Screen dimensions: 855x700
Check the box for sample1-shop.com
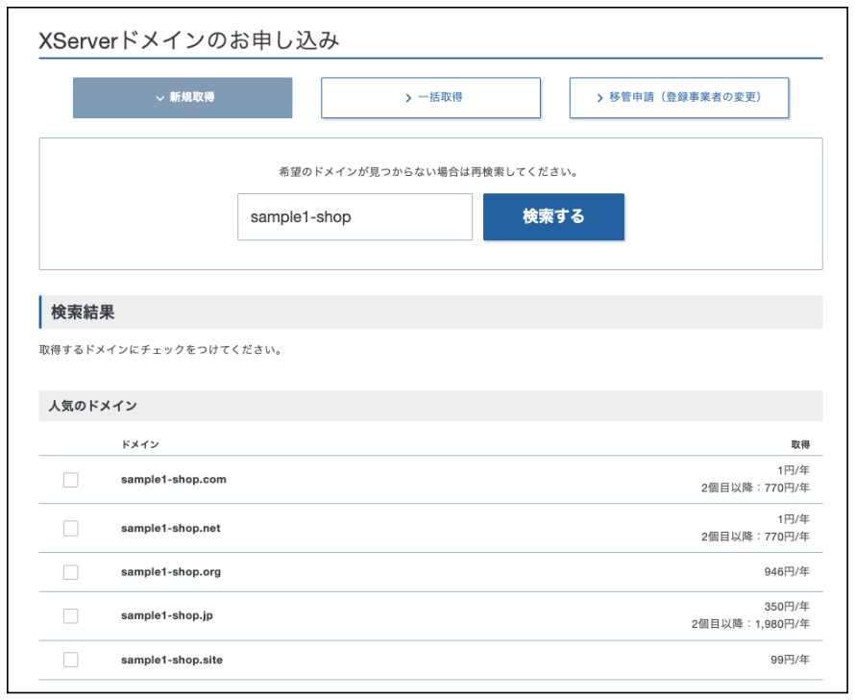click(x=71, y=480)
